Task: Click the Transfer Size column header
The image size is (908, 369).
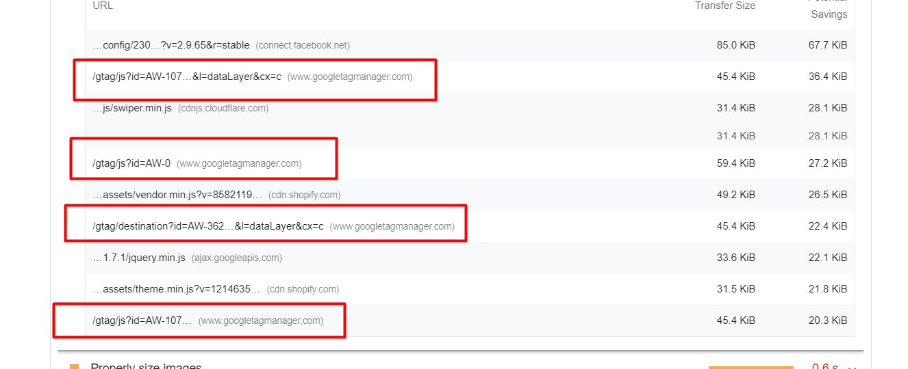Action: tap(725, 5)
